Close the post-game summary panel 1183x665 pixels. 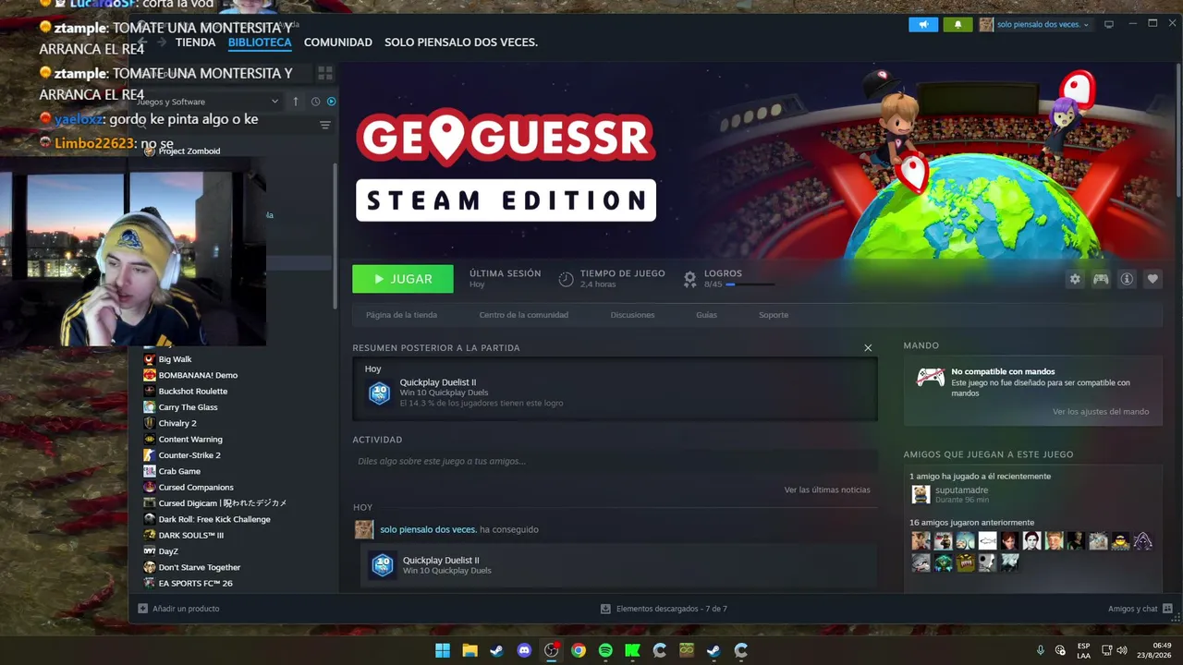868,347
